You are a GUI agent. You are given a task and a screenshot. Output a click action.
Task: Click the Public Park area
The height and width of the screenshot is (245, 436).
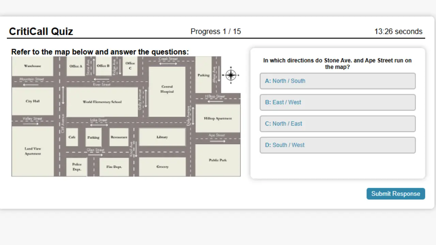[218, 160]
